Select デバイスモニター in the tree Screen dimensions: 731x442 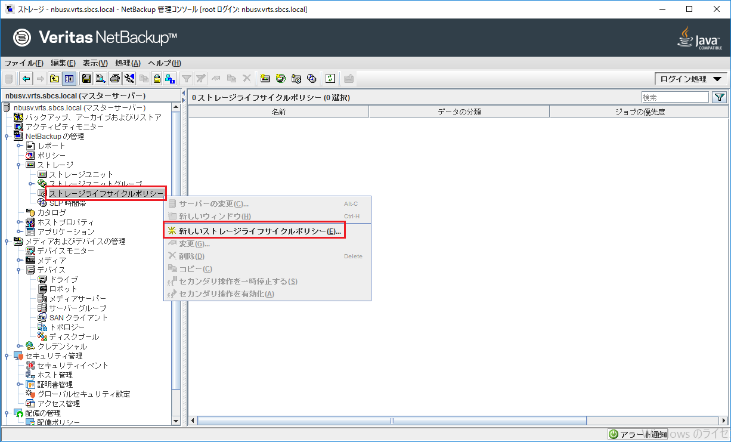66,251
